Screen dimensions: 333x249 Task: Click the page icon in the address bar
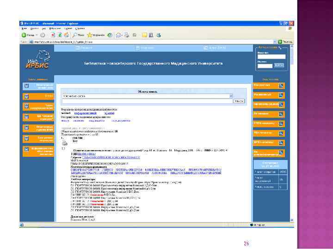tap(31, 42)
